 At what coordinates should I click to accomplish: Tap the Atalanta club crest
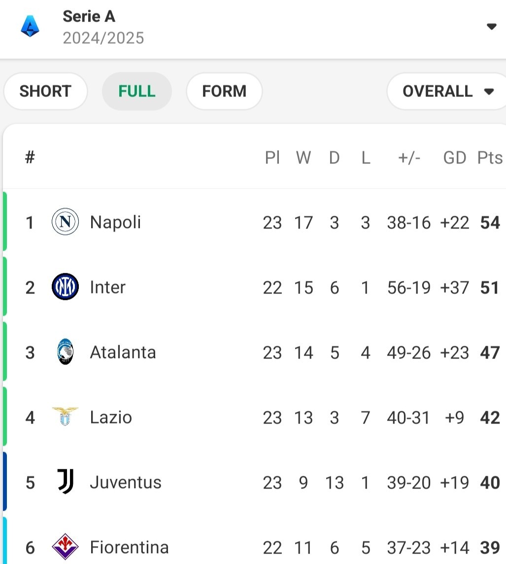click(65, 352)
